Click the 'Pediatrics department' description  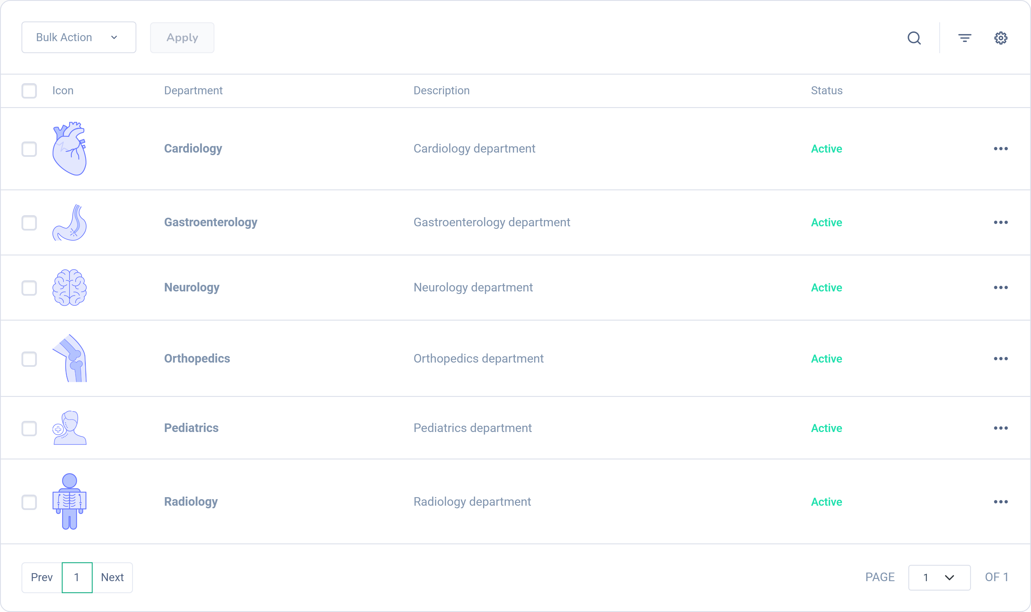[473, 428]
